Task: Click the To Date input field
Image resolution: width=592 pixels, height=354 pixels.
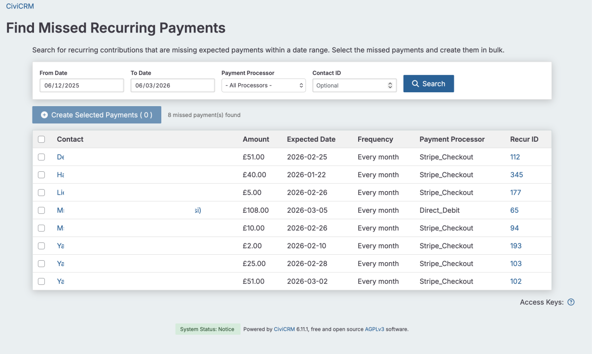Action: click(x=172, y=85)
